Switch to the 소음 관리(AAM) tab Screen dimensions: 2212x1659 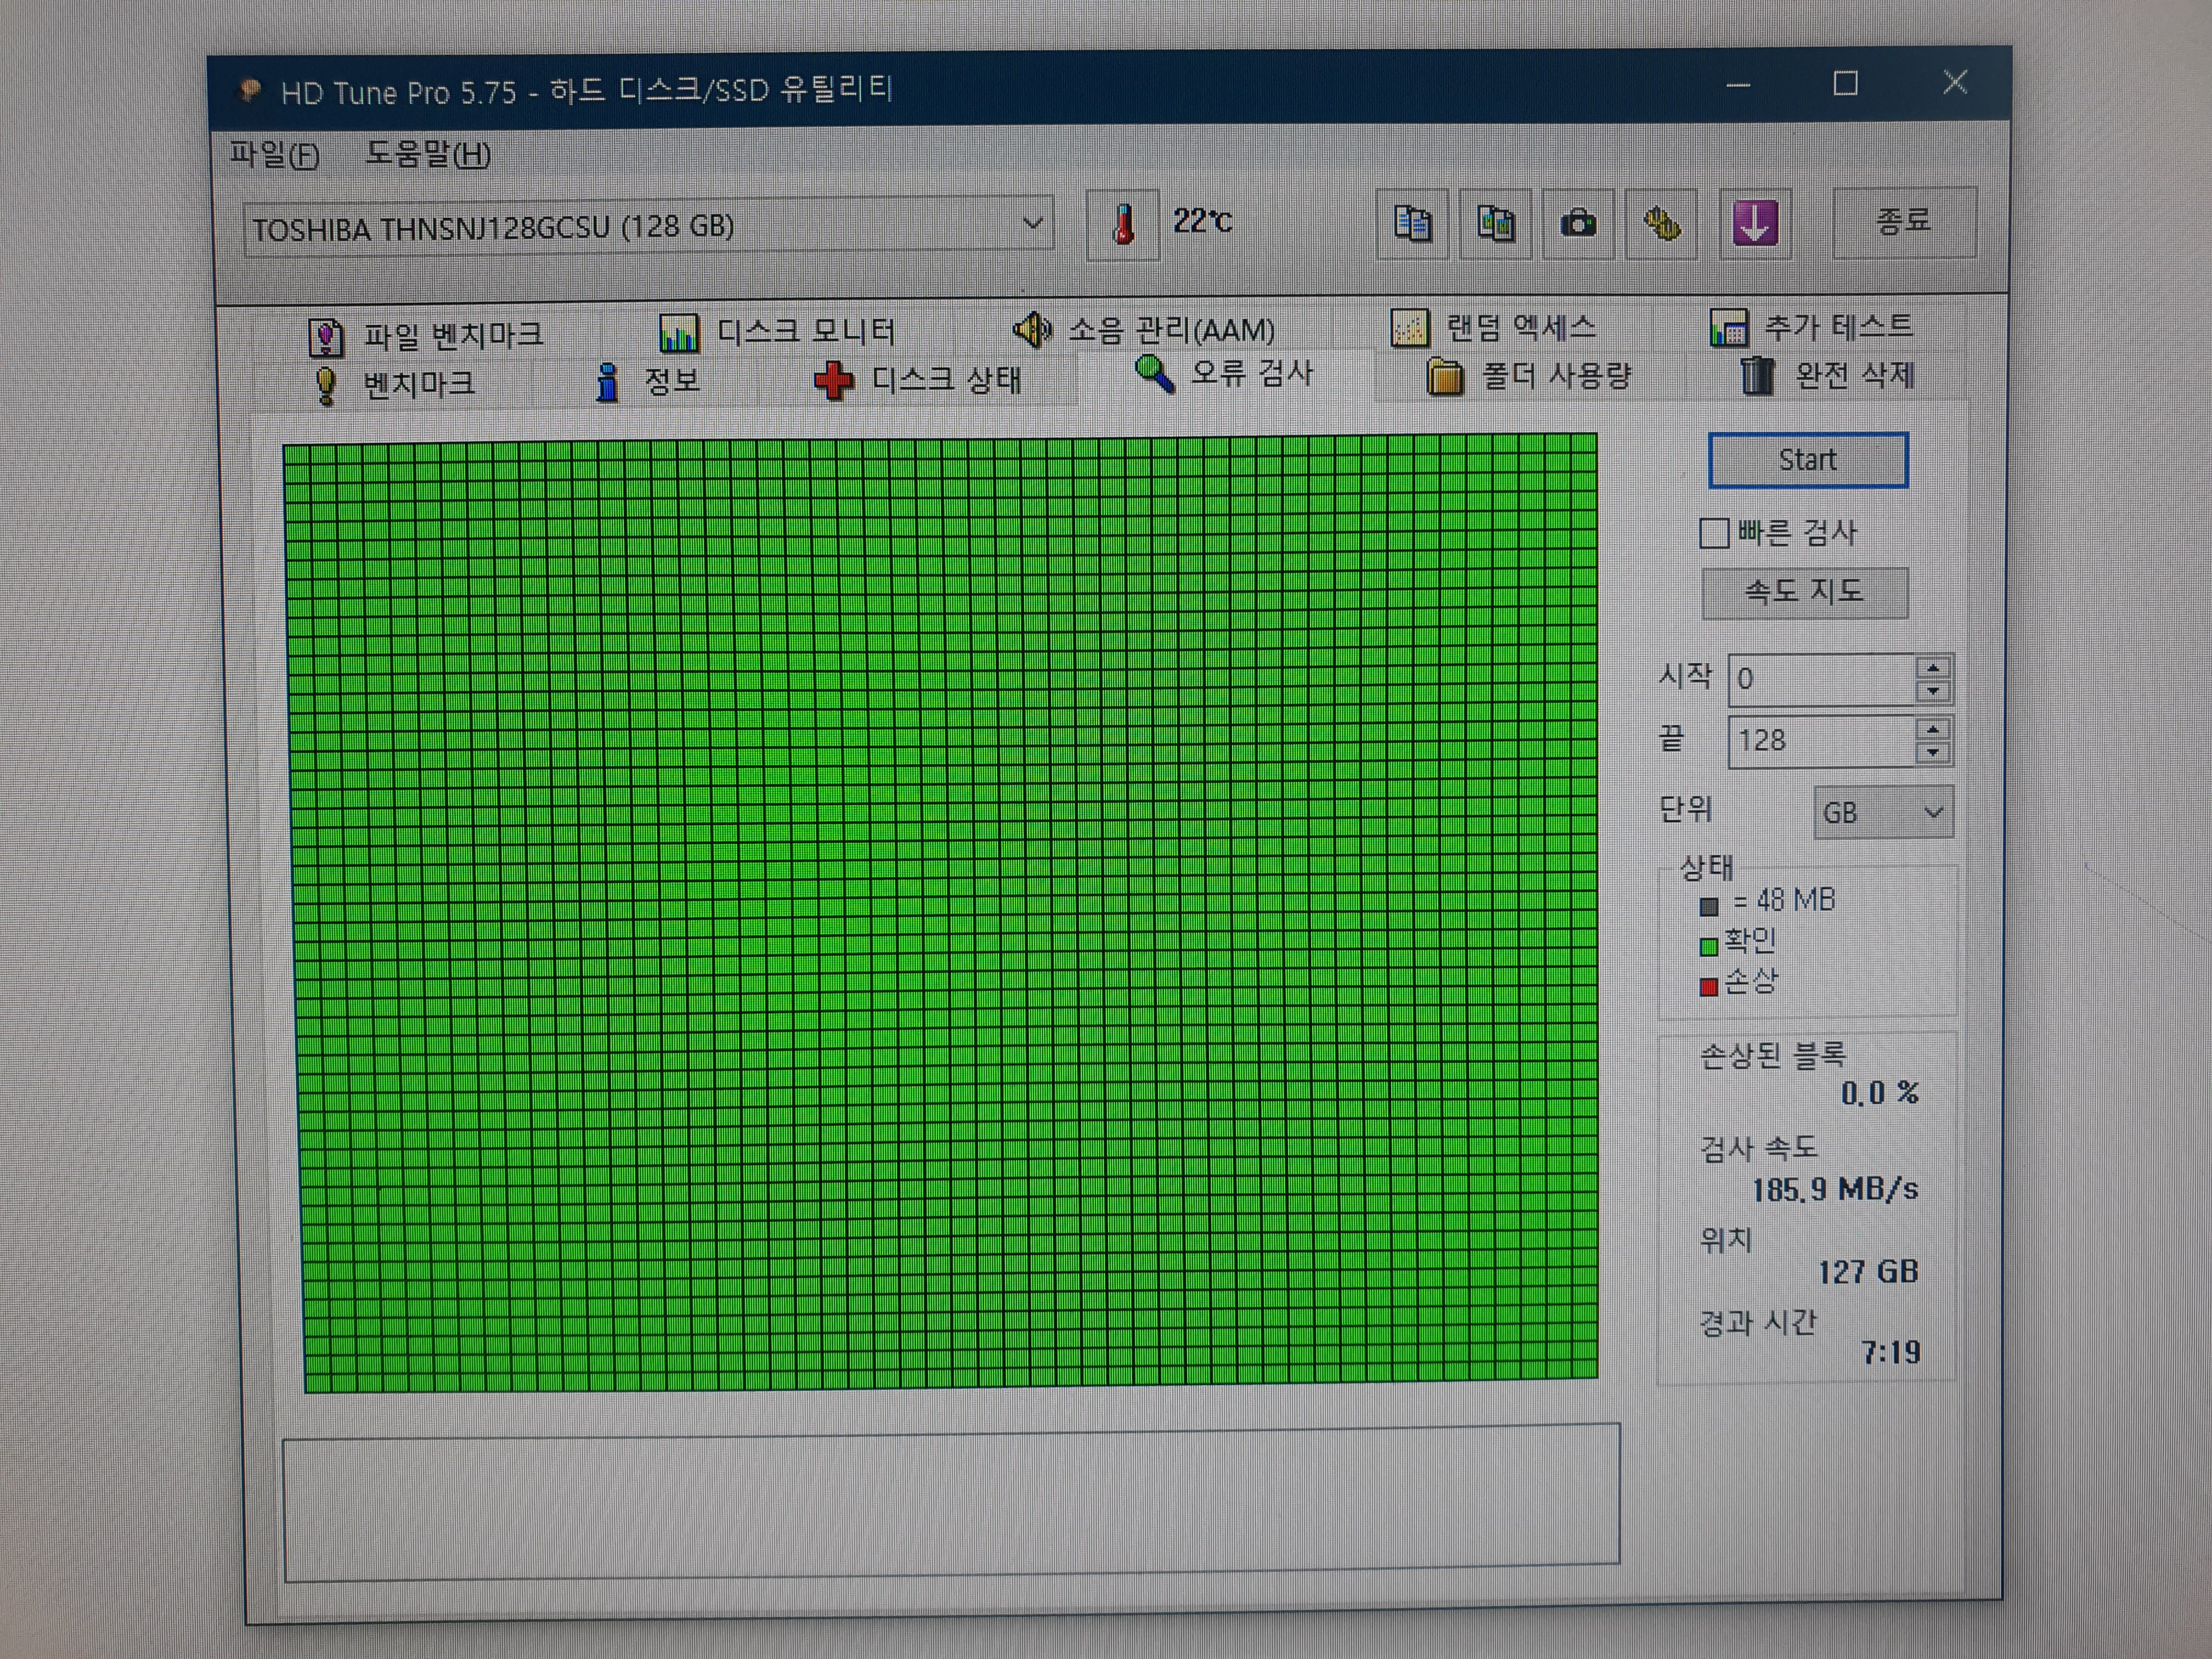(1143, 329)
